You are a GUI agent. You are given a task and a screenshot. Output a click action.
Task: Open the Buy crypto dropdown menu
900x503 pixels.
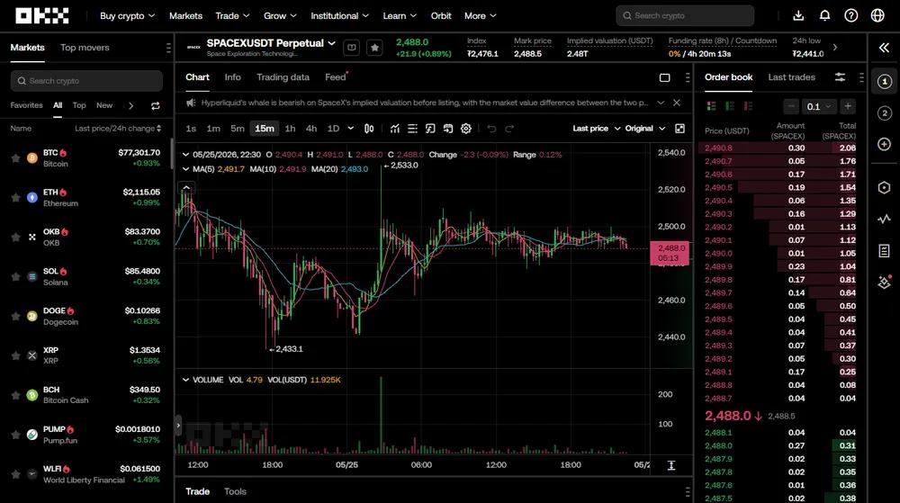pyautogui.click(x=128, y=16)
